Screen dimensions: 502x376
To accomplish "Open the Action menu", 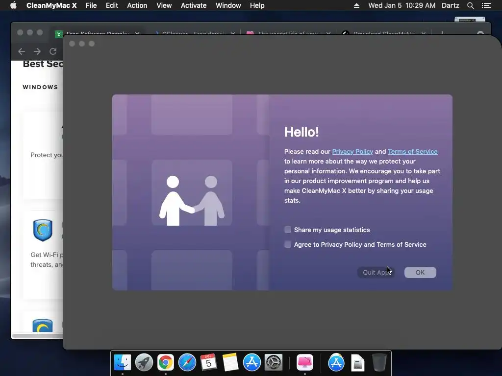I will [x=137, y=5].
